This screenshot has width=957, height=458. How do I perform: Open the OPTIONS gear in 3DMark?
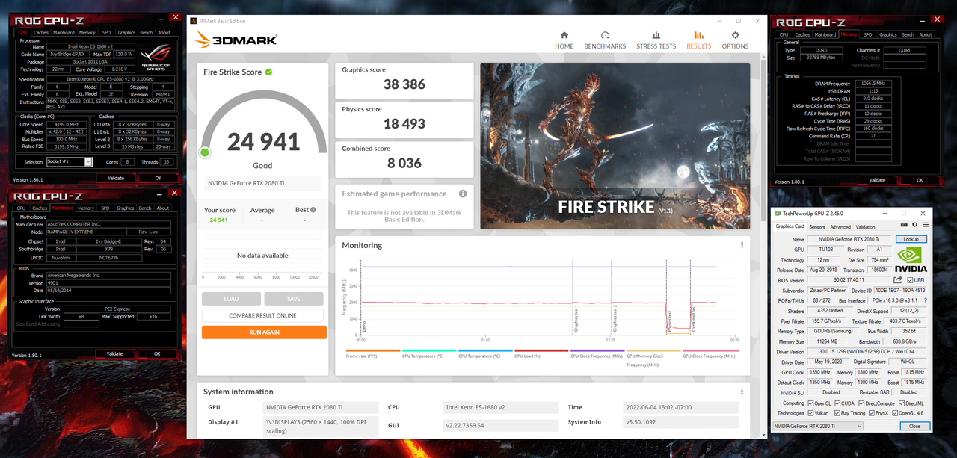[735, 40]
